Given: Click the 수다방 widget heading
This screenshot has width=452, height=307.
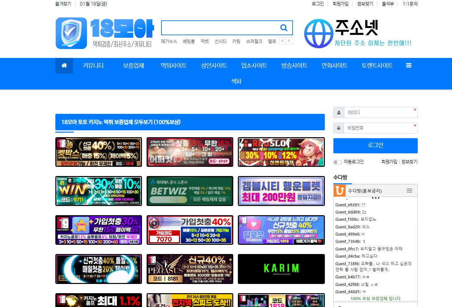Looking at the screenshot, I should coord(340,177).
